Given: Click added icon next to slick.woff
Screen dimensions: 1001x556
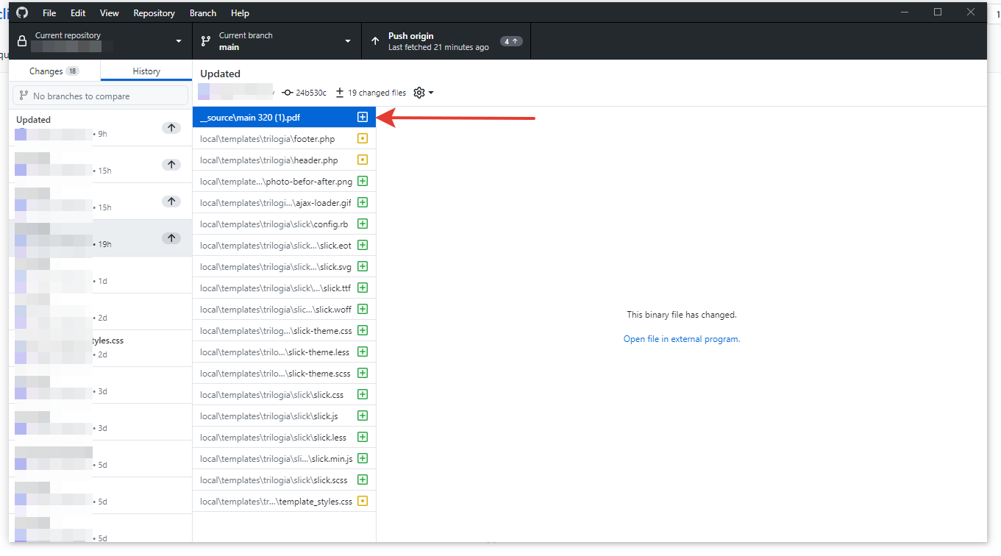Looking at the screenshot, I should [362, 309].
